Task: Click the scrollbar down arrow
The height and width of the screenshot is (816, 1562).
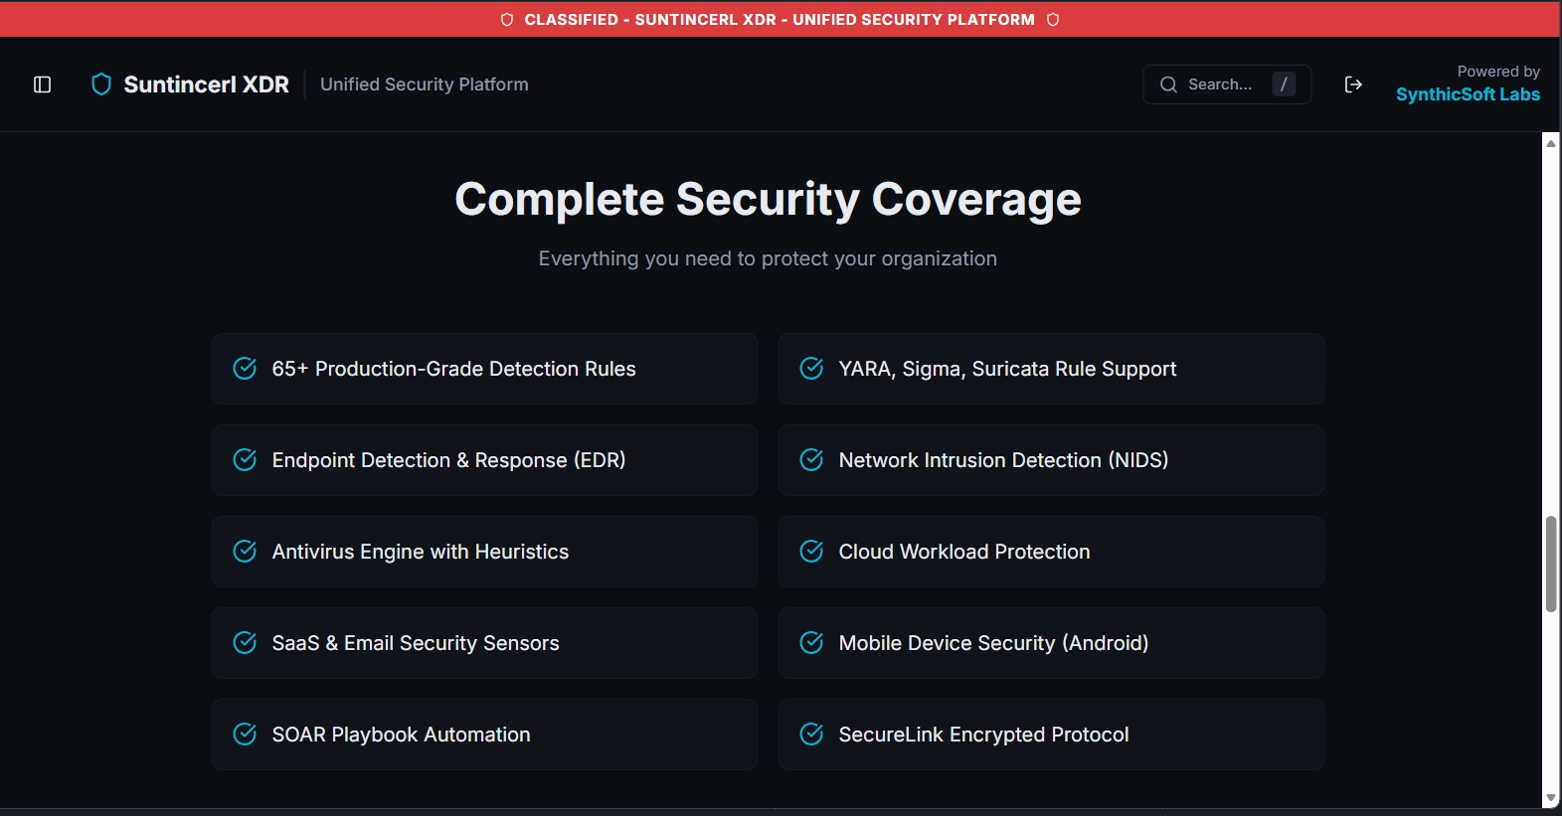Action: pos(1551,799)
